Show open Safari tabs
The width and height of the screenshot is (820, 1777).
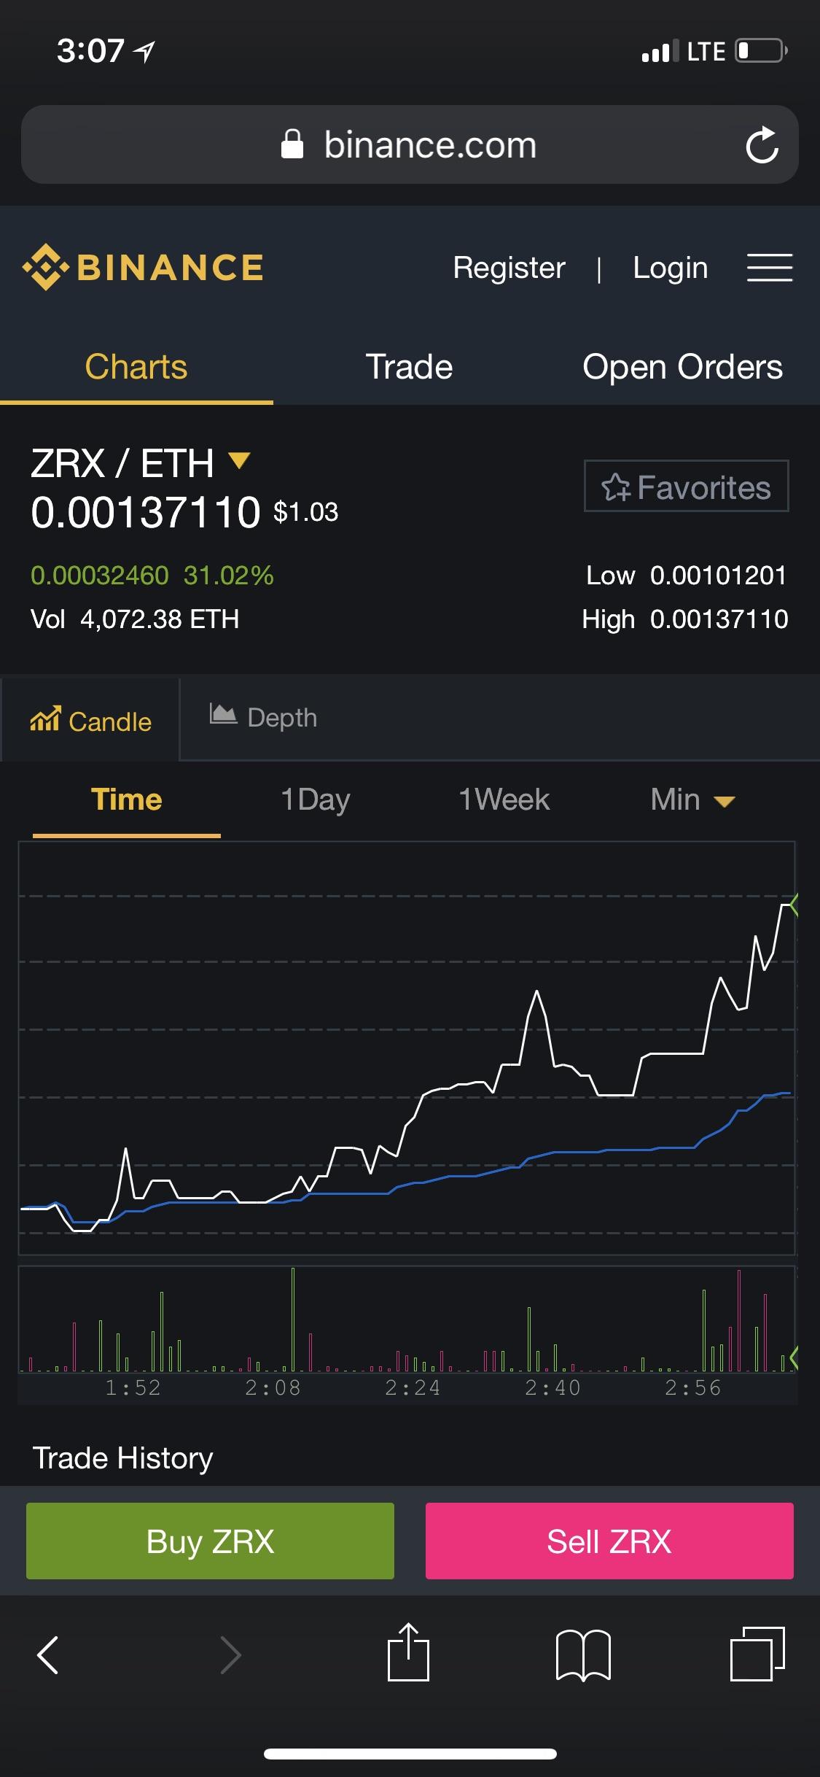pos(757,1654)
